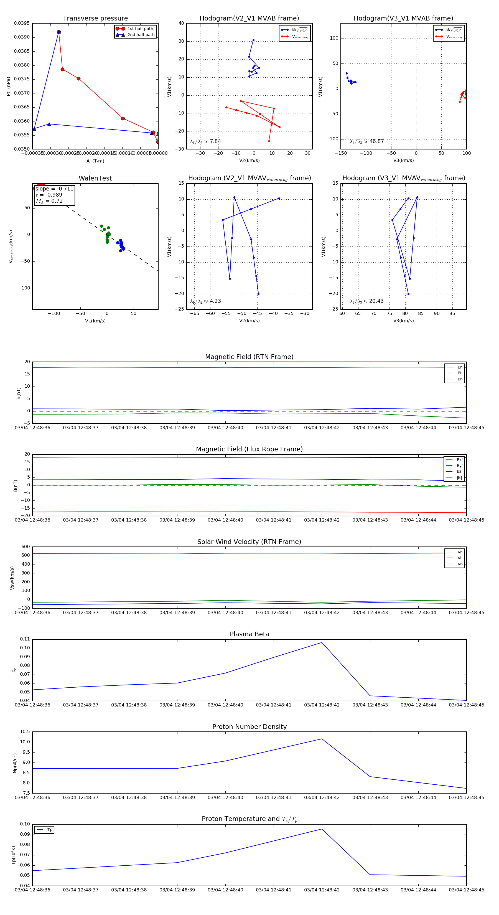Select the "Vt" legend entry

coord(455,558)
